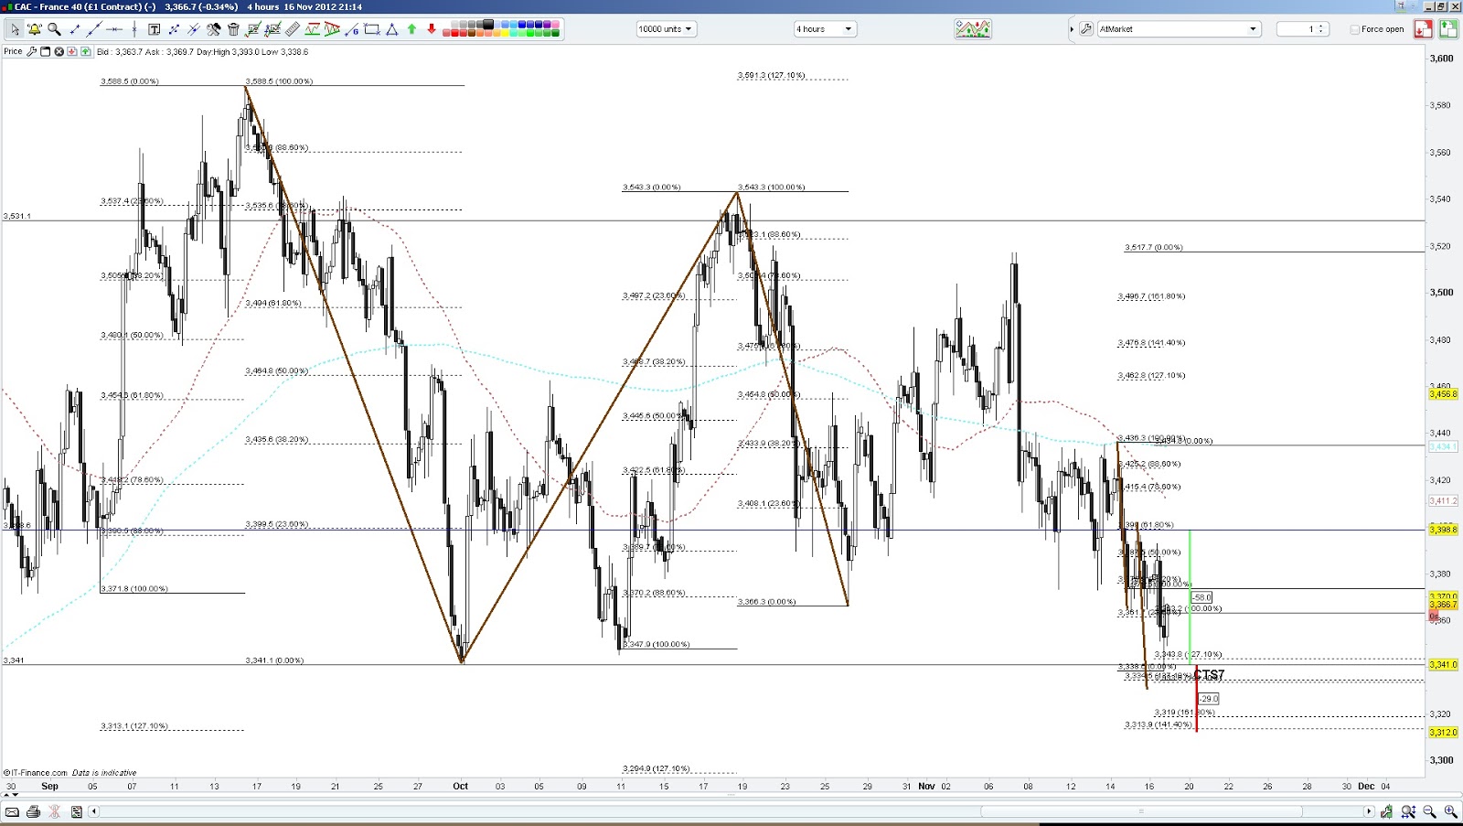Click the price panel window icon
The height and width of the screenshot is (826, 1463).
pyautogui.click(x=45, y=51)
